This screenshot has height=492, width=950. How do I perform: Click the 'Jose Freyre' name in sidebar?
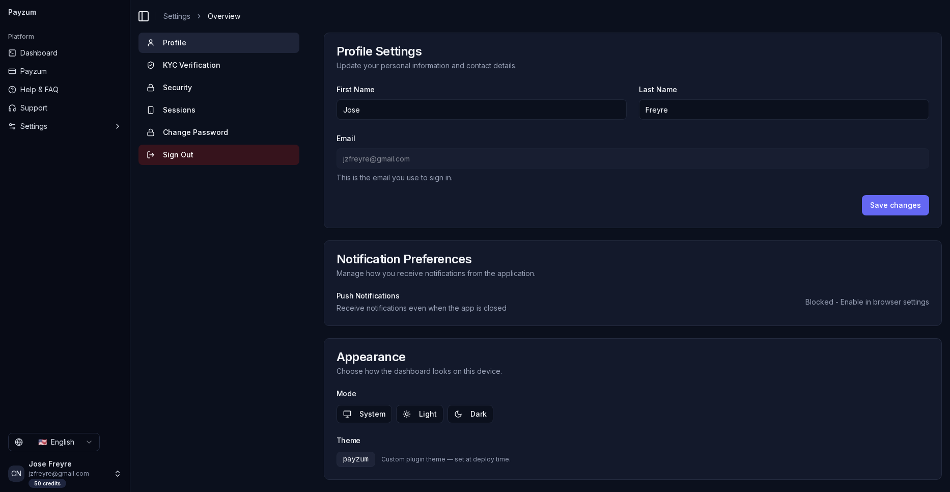coord(50,464)
